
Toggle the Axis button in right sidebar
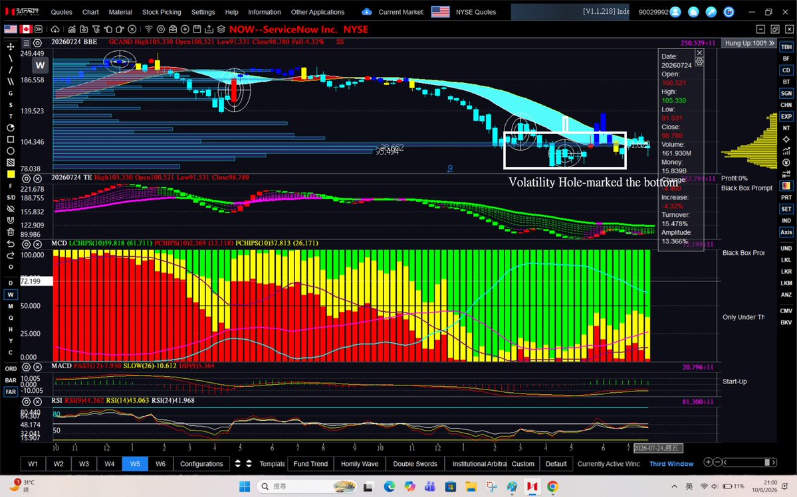coord(786,232)
